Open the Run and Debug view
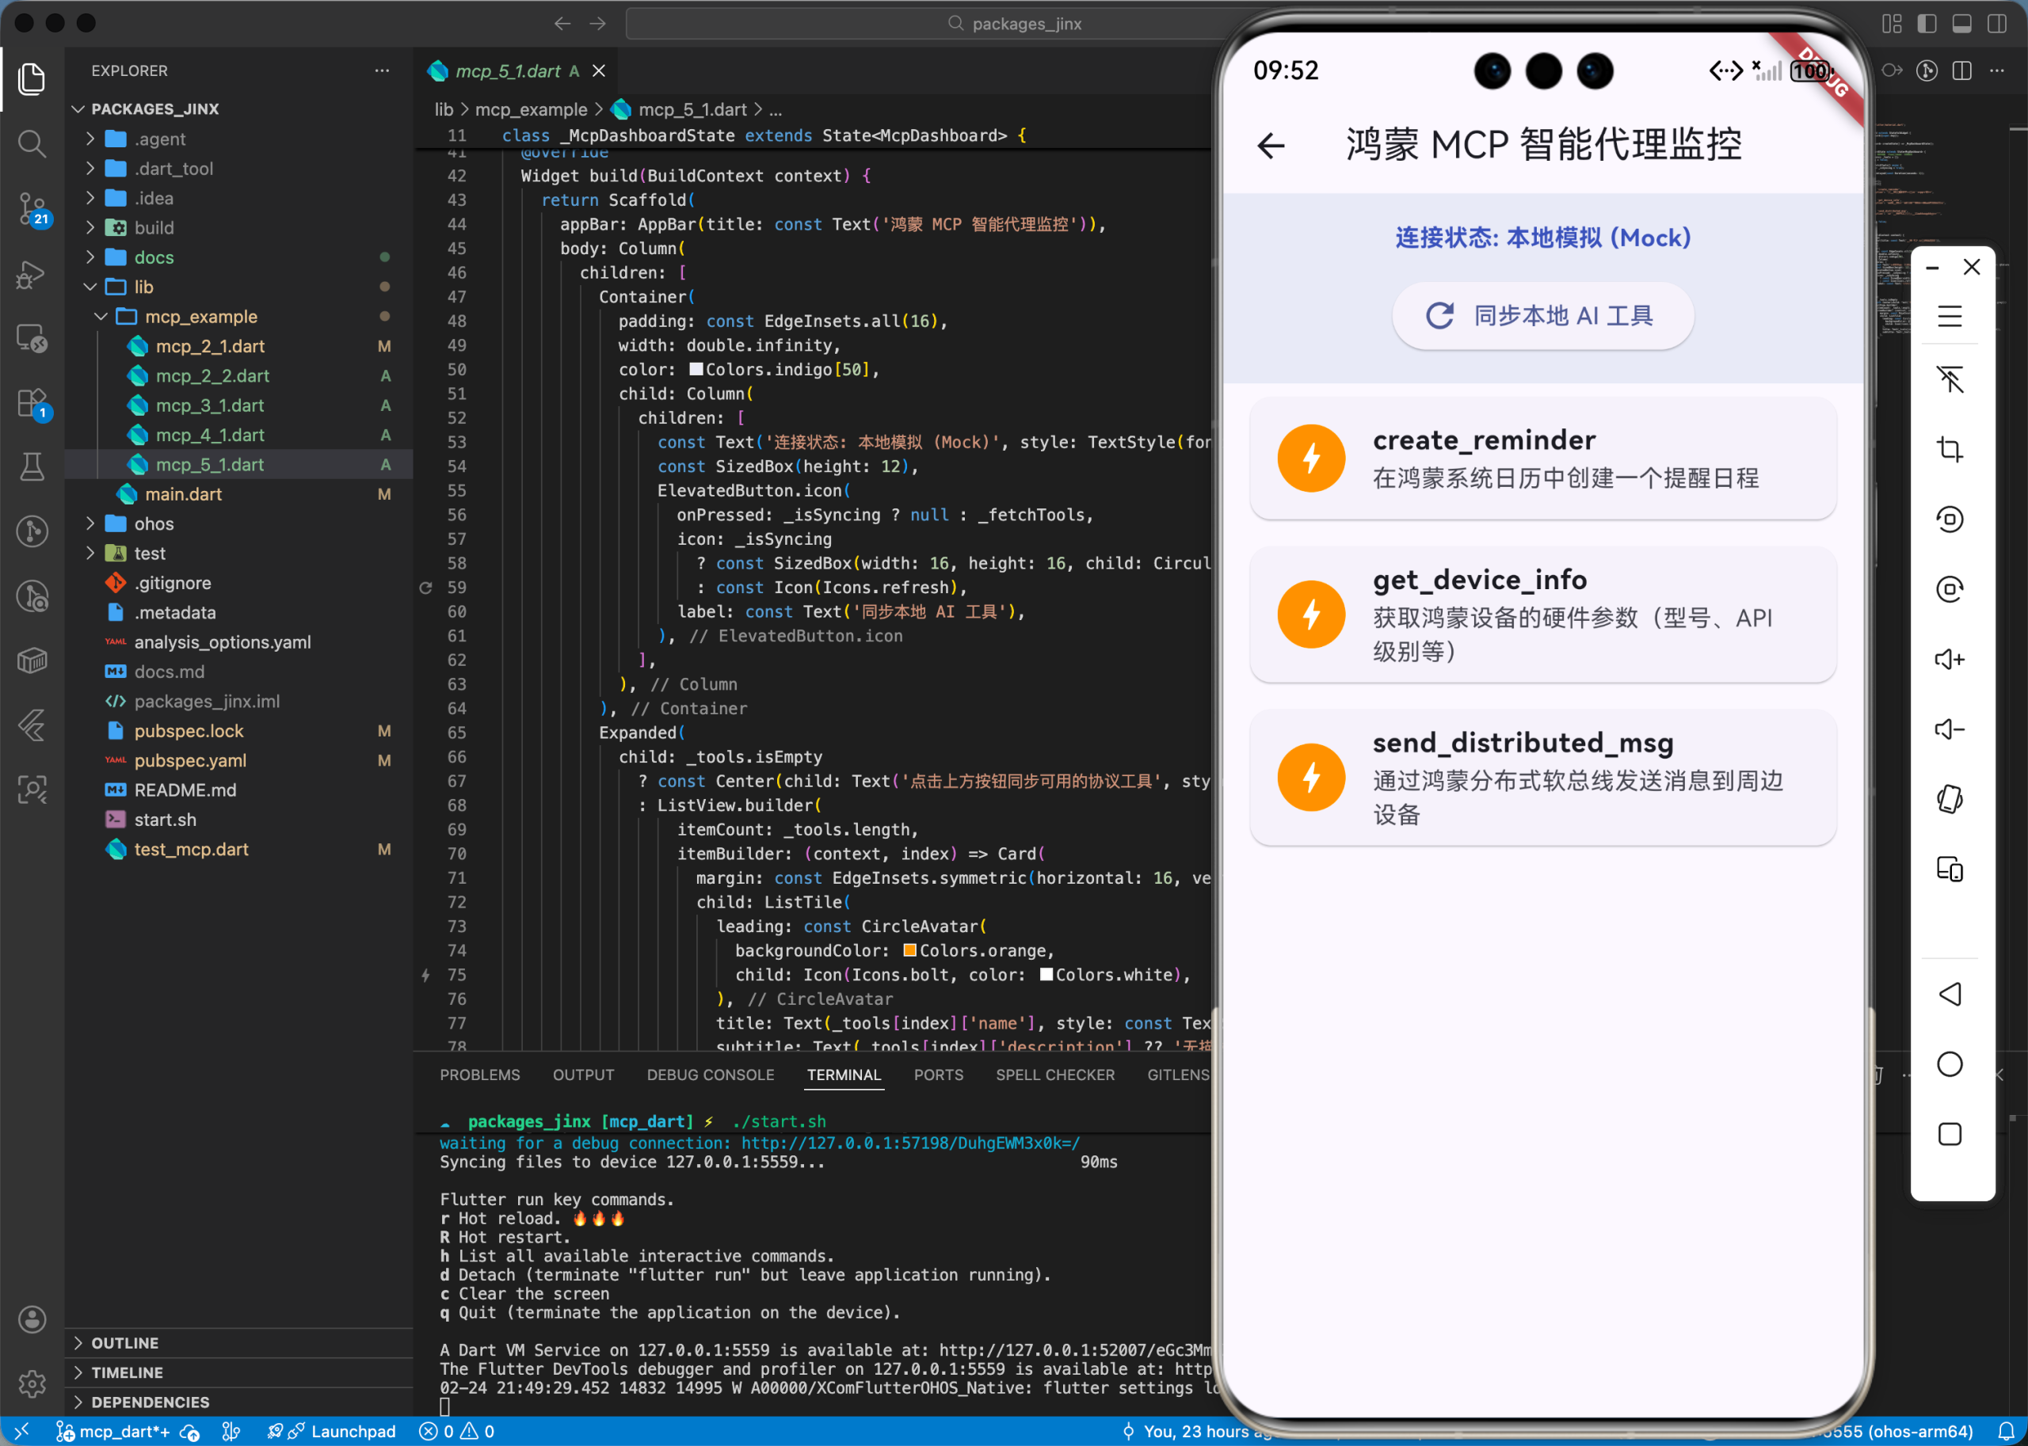2028x1446 pixels. coord(32,274)
